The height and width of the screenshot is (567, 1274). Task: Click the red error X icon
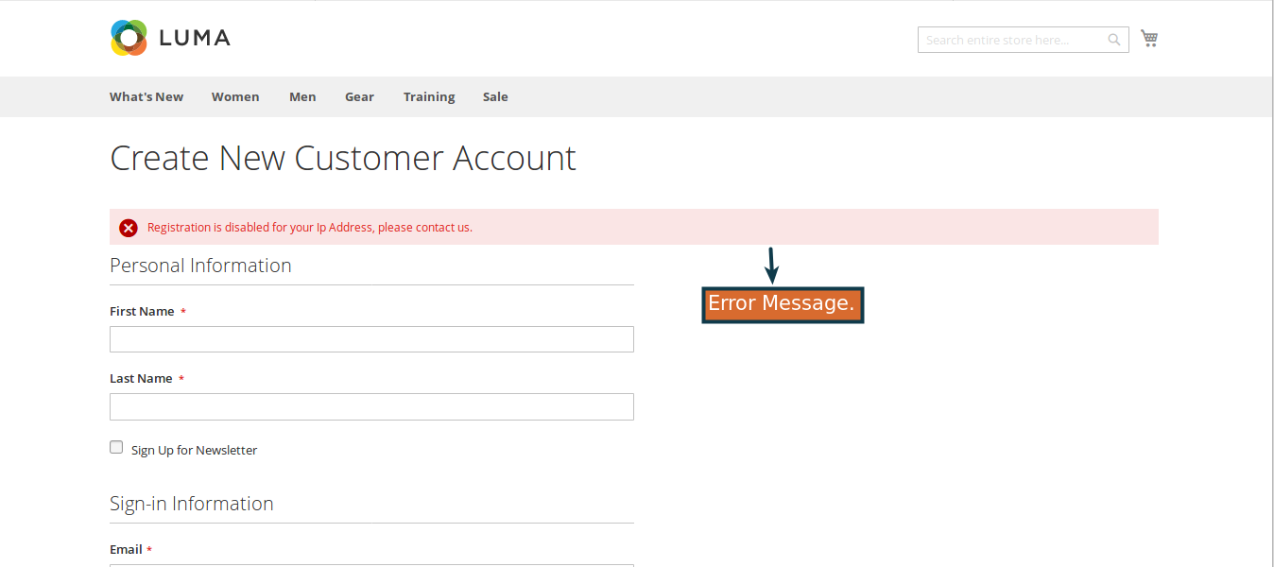tap(129, 228)
